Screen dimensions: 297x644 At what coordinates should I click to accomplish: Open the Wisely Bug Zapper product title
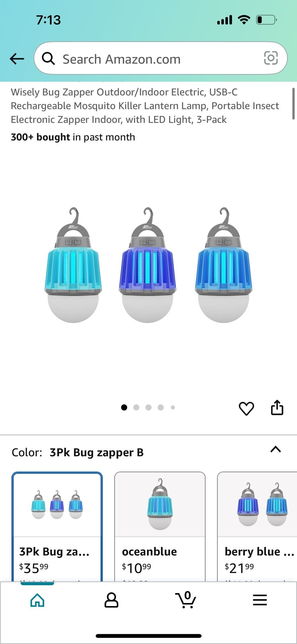coord(145,106)
